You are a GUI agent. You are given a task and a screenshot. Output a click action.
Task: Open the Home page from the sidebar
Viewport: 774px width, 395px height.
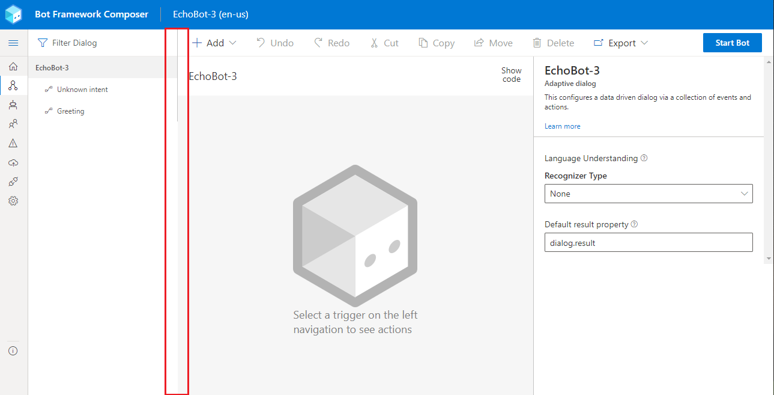click(13, 66)
